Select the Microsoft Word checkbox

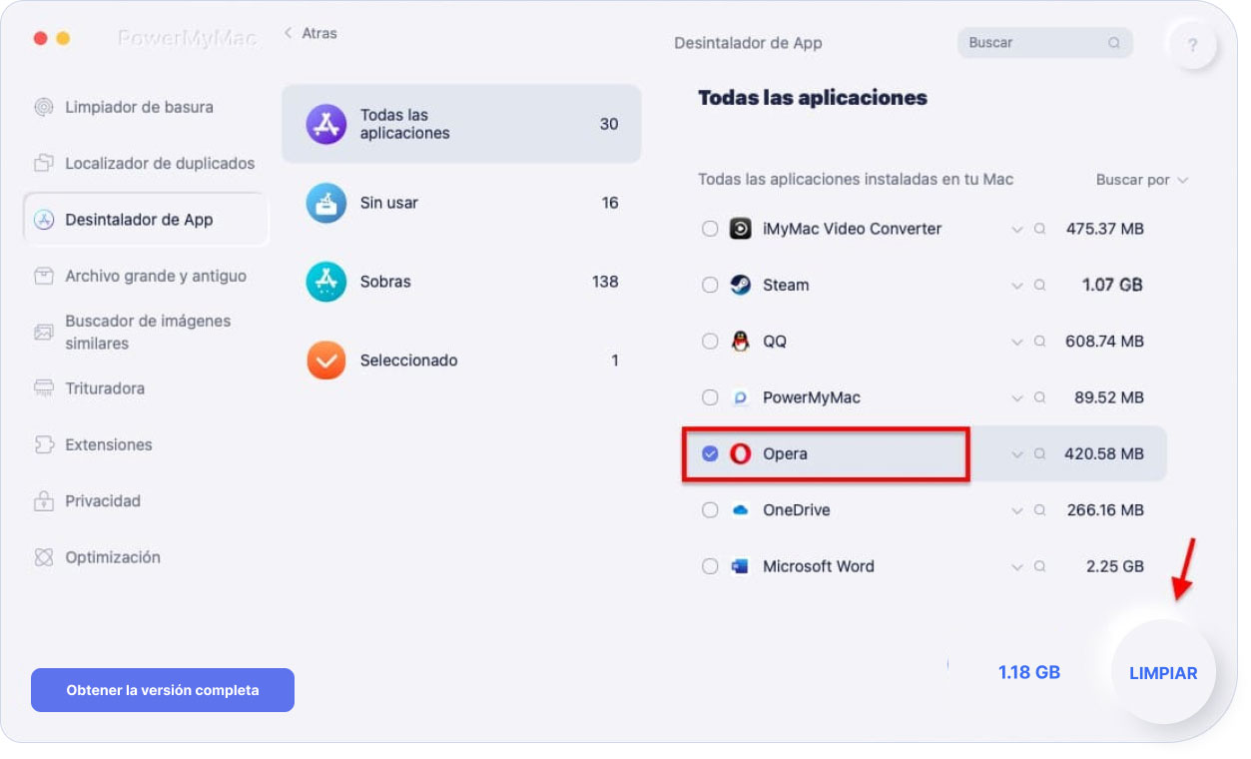(x=710, y=566)
